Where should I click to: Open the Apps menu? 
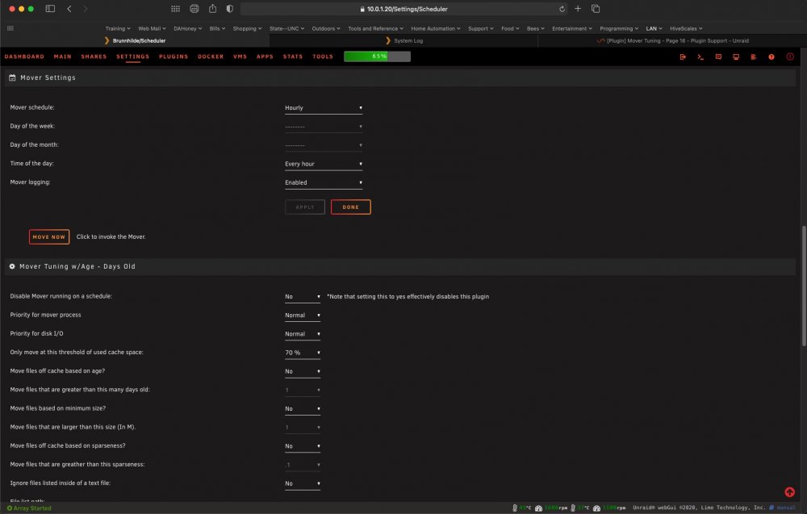(x=265, y=56)
